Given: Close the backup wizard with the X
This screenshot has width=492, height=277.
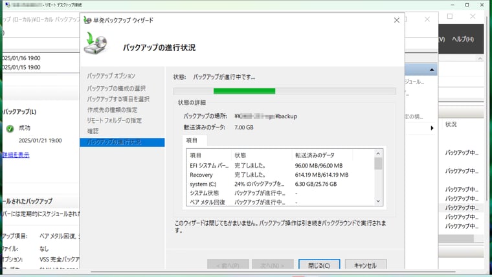Looking at the screenshot, I should [x=397, y=20].
